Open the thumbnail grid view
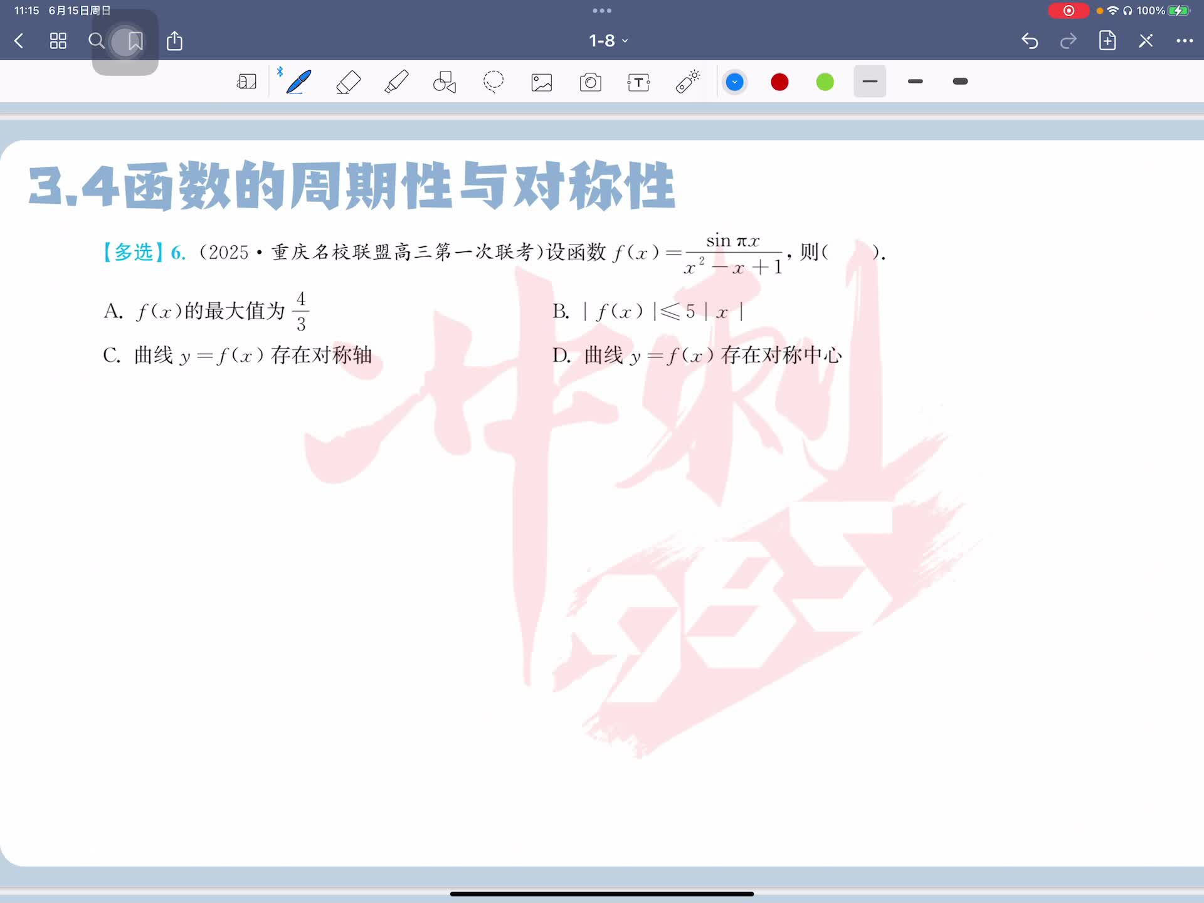The height and width of the screenshot is (903, 1204). pyautogui.click(x=58, y=41)
